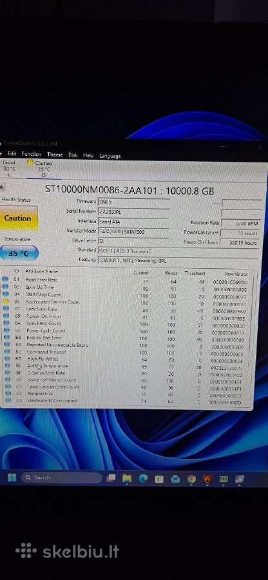This screenshot has width=268, height=580.
Task: Open Task View from taskbar
Action: [111, 478]
